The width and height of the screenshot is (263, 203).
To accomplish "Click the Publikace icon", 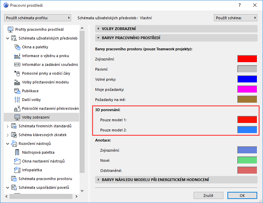I will 17,91.
